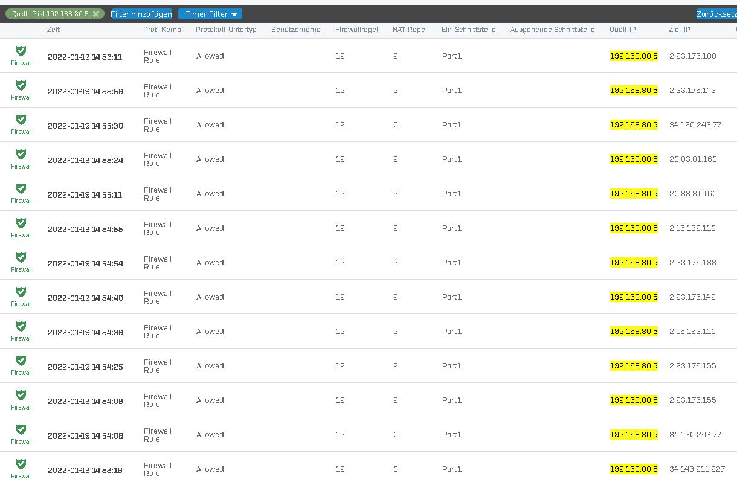Viewport: 737px width, 482px height.
Task: Click the NAT-Regel column header
Action: pos(410,30)
